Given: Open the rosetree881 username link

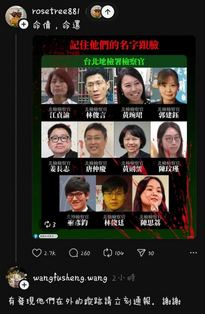Looking at the screenshot, I should [56, 11].
